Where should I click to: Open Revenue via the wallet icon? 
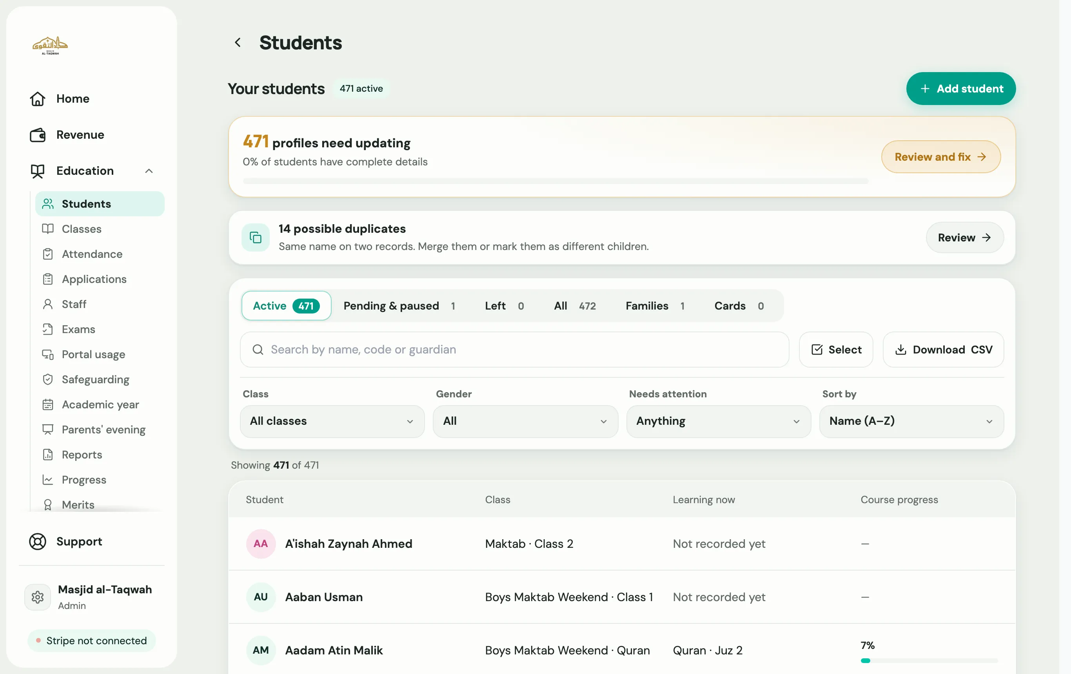click(38, 135)
